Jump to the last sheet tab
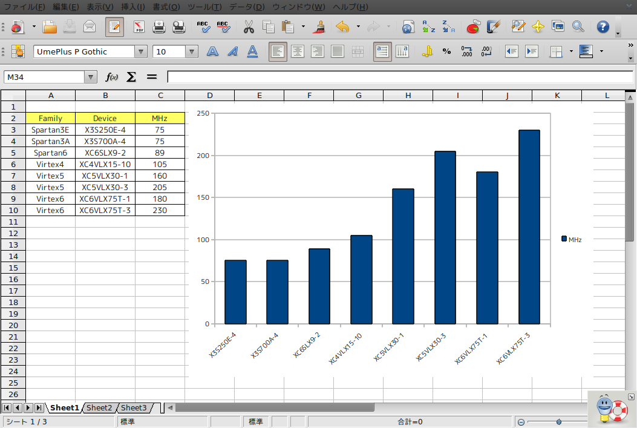The image size is (637, 428). 39,407
